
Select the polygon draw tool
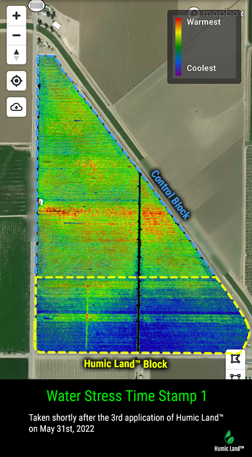tap(235, 359)
